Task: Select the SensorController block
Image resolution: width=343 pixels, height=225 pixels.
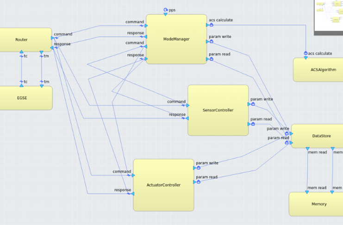Action: click(x=218, y=110)
